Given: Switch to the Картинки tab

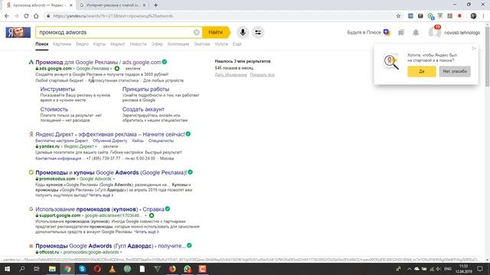Looking at the screenshot, I should tap(62, 44).
